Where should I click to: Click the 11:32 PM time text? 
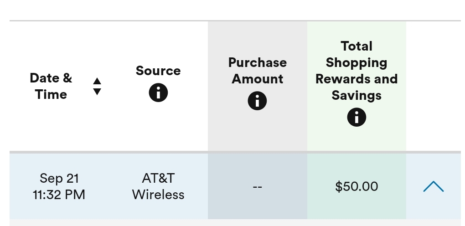pos(59,195)
